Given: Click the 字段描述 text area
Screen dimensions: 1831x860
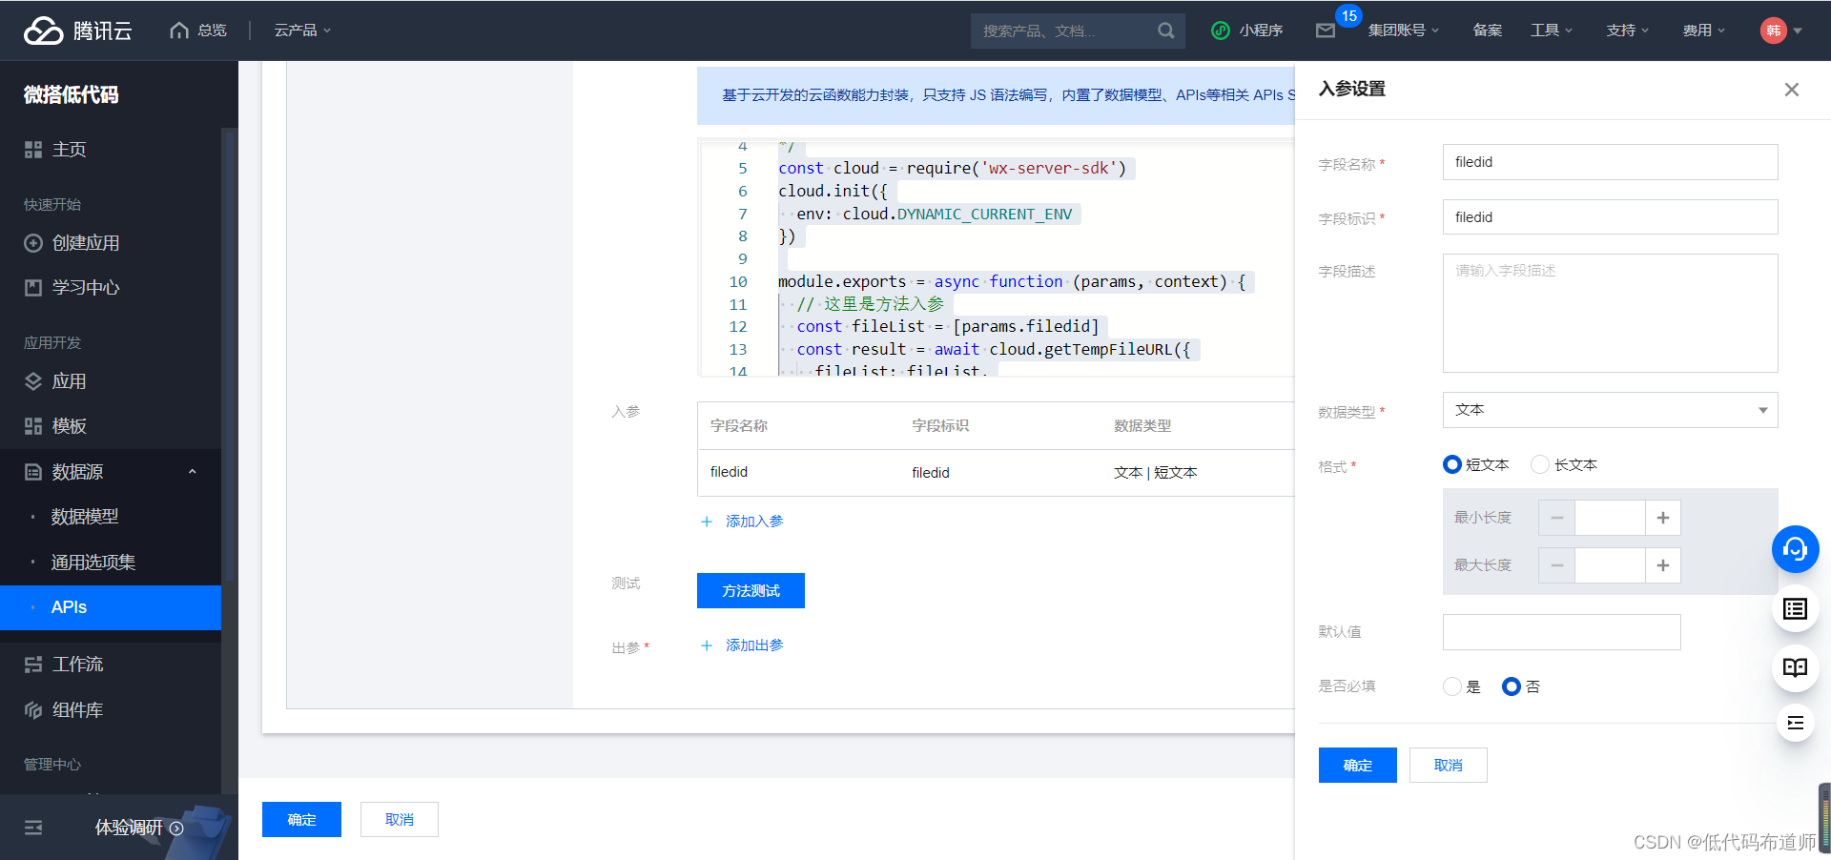Looking at the screenshot, I should [x=1610, y=313].
